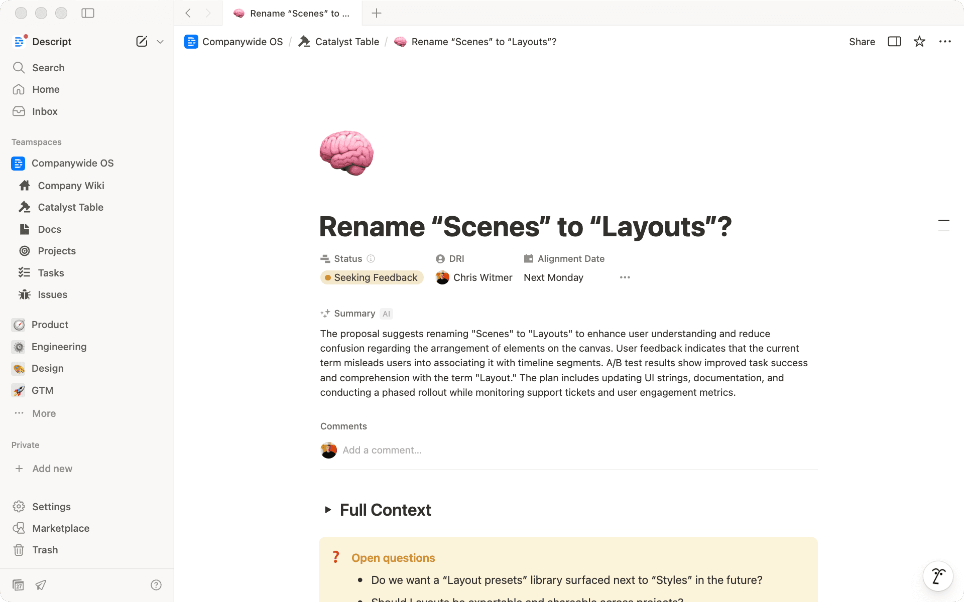The image size is (964, 602).
Task: Open the calendar icon at sidebar bottom
Action: 18,585
